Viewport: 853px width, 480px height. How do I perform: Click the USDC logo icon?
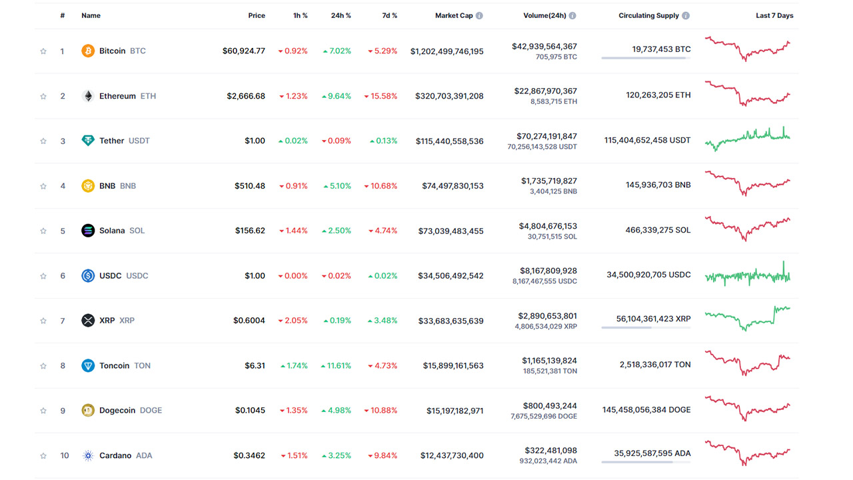click(x=88, y=275)
